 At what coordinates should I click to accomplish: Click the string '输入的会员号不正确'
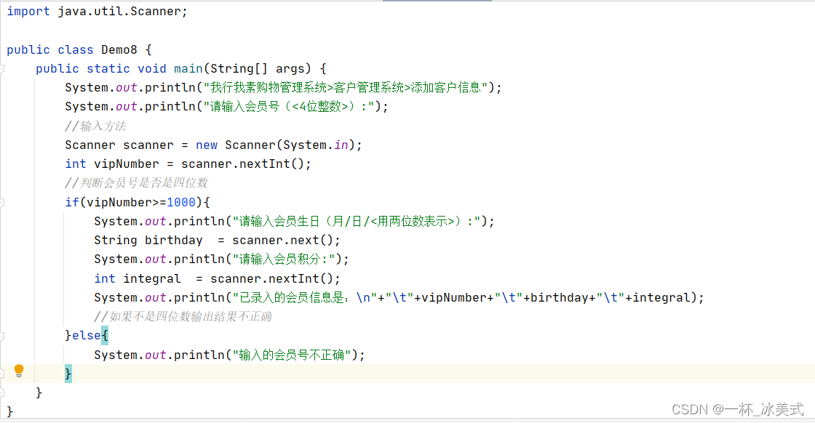coord(291,355)
